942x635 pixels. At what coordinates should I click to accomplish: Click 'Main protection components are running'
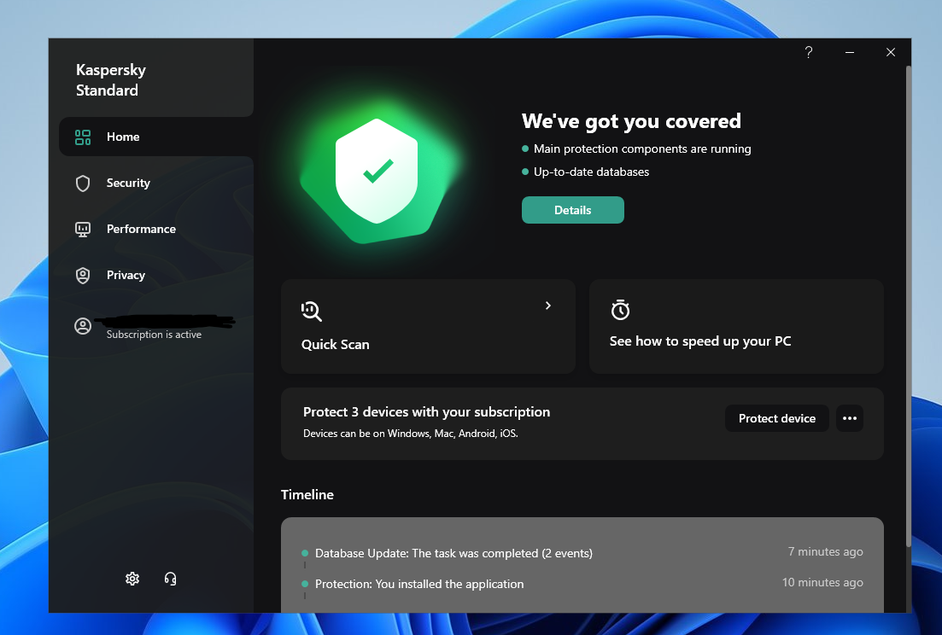point(642,149)
